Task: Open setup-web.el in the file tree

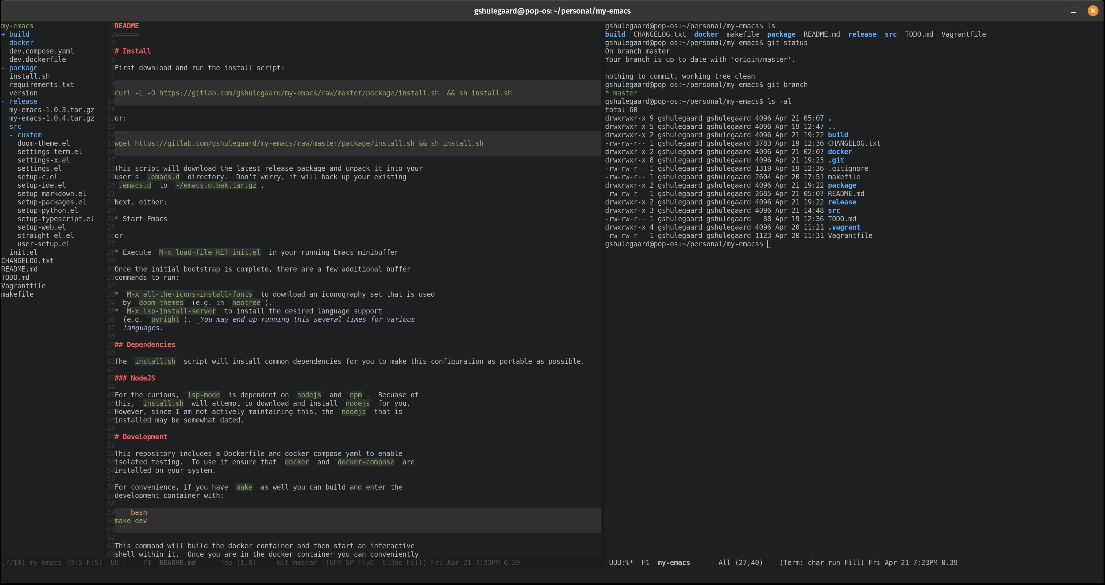Action: 42,227
